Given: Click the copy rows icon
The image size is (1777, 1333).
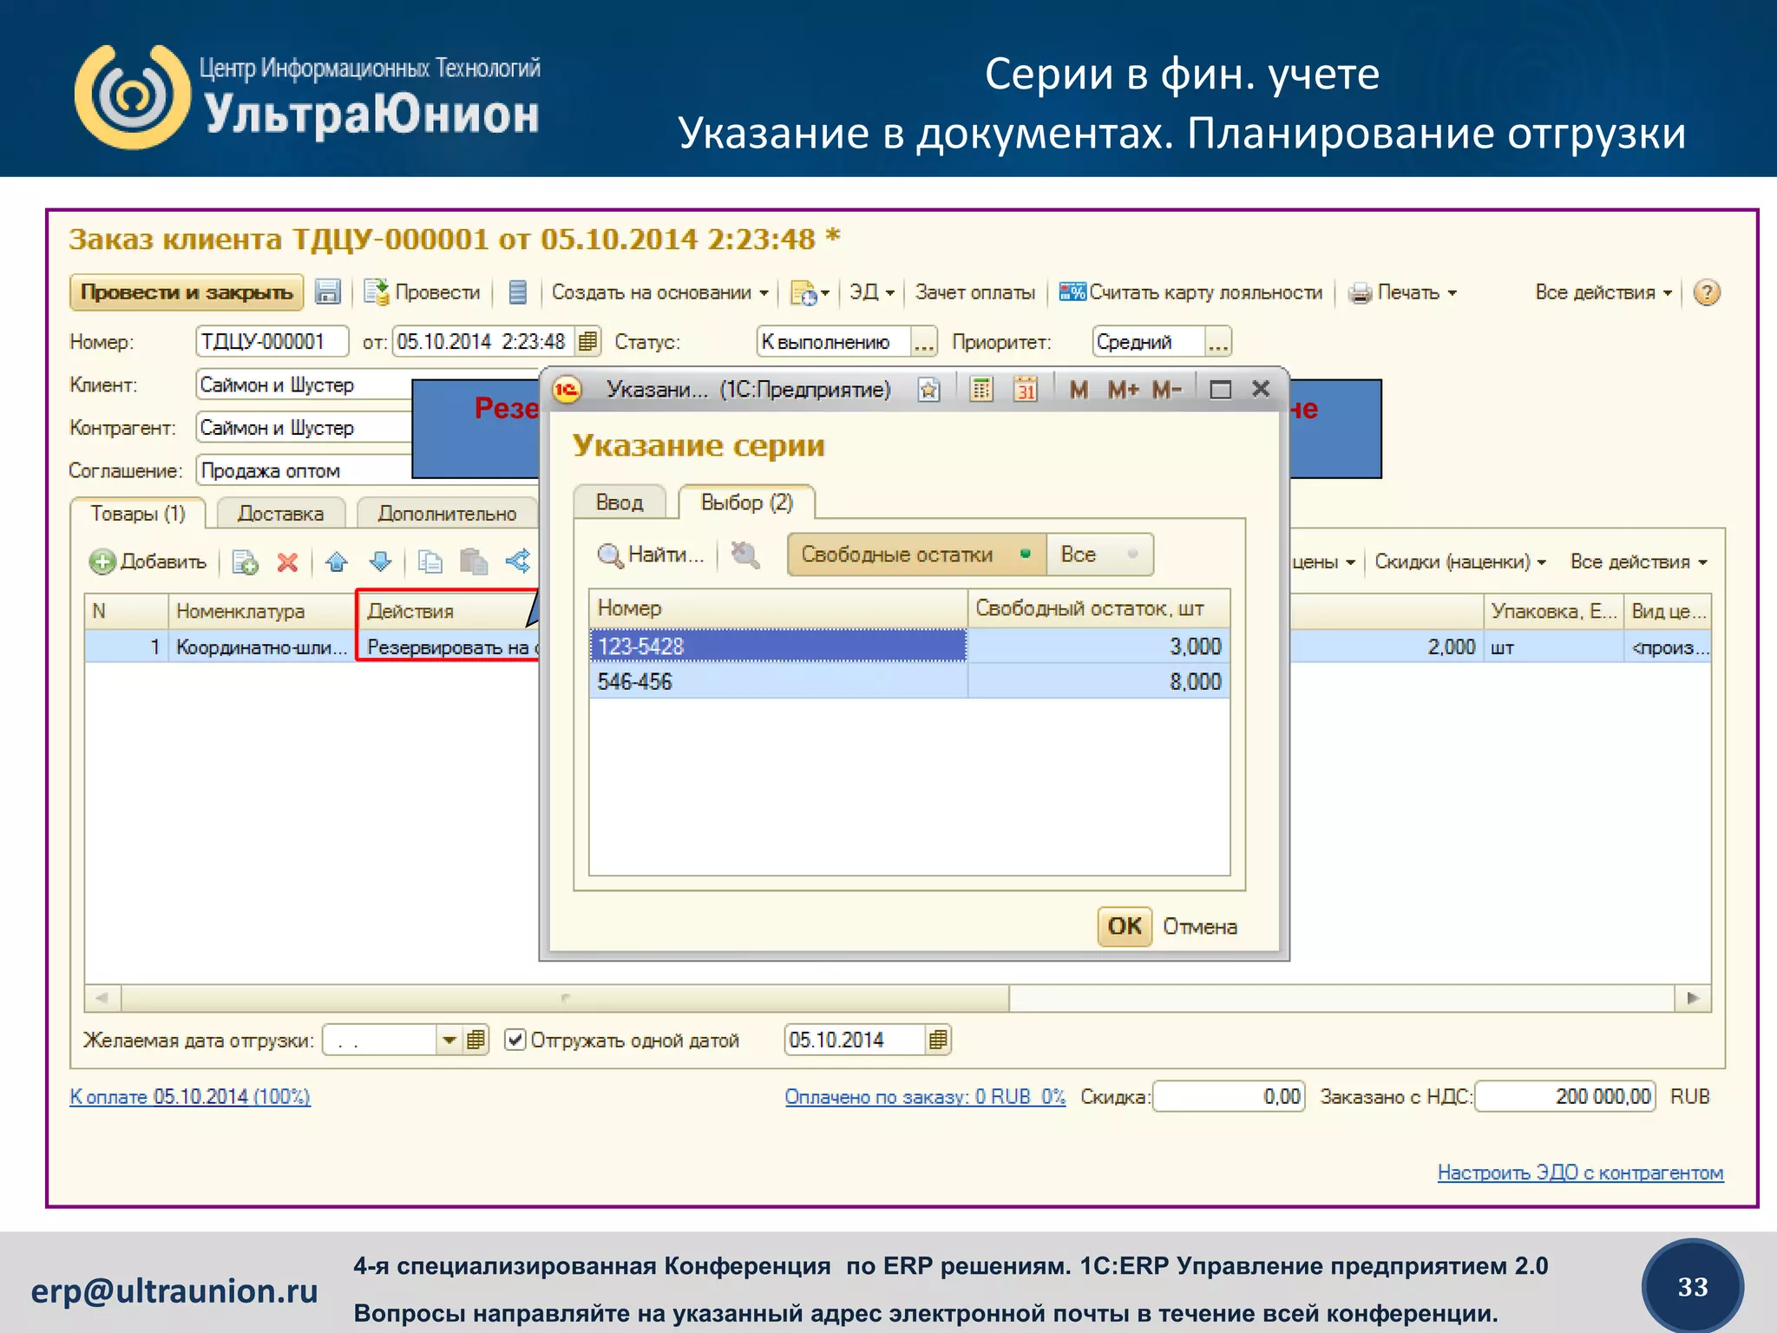Looking at the screenshot, I should 430,562.
